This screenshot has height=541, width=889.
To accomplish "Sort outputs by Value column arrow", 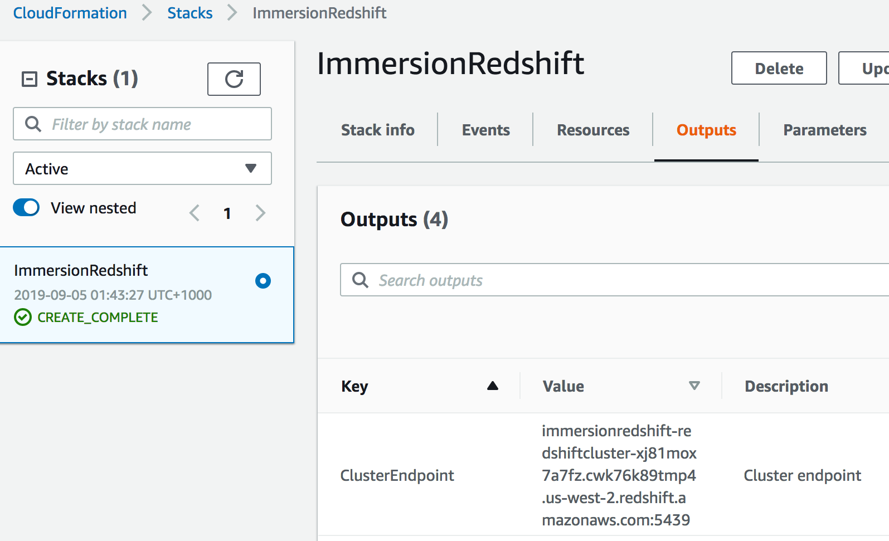I will tap(694, 386).
